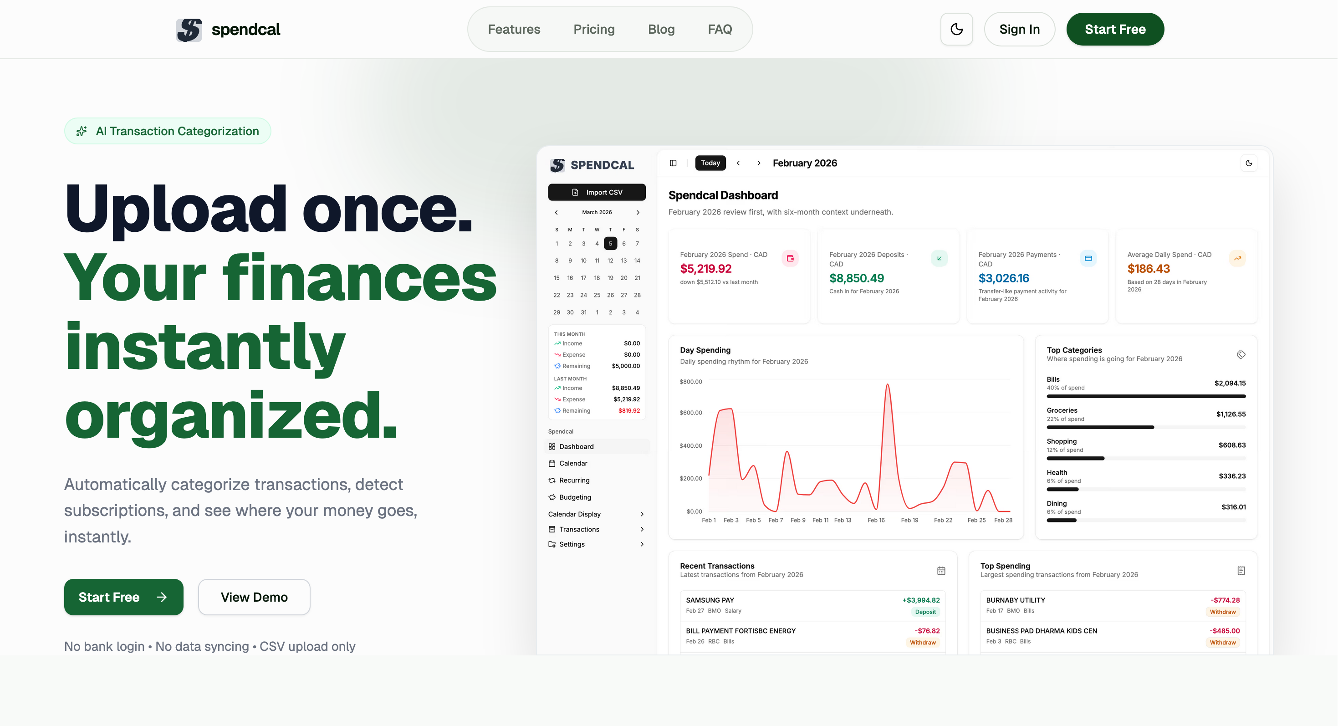This screenshot has width=1338, height=726.
Task: Click the Top Categories tag icon
Action: [1241, 355]
